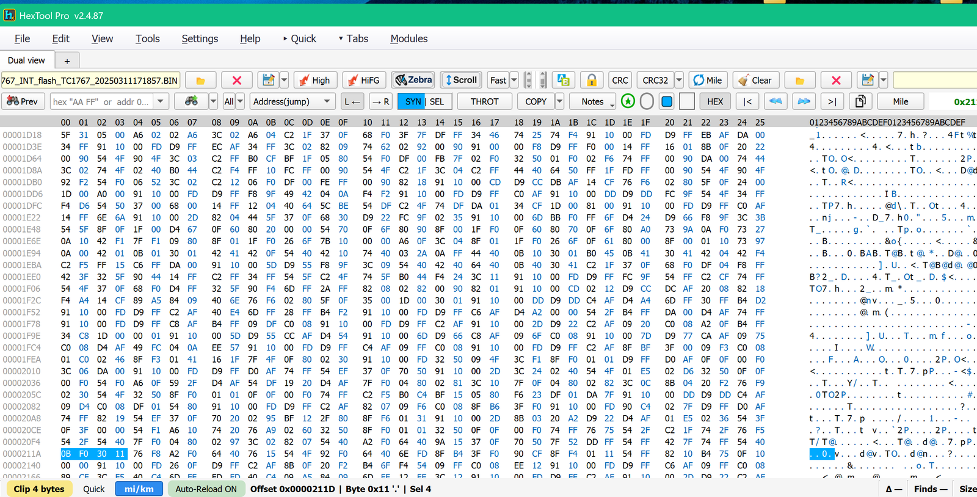Click blue double-right arrow icon
Viewport: 977px width, 497px height.
(x=804, y=101)
